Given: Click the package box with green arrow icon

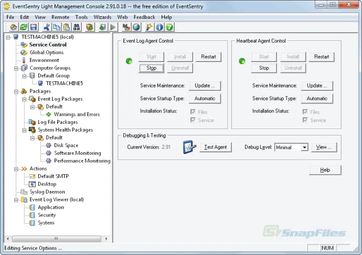Looking at the screenshot, I should coord(90,27).
